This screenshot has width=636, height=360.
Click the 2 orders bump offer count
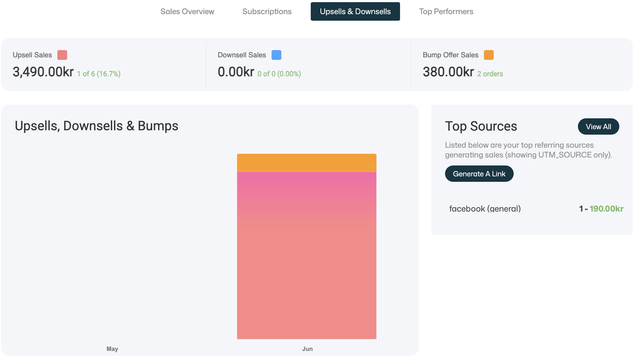tap(490, 74)
